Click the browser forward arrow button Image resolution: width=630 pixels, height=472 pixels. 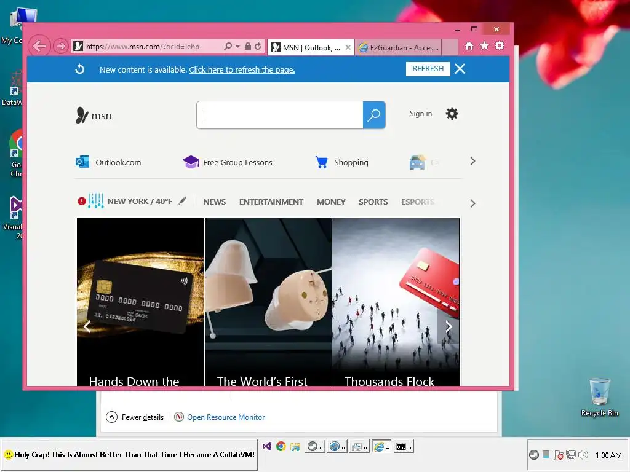61,46
